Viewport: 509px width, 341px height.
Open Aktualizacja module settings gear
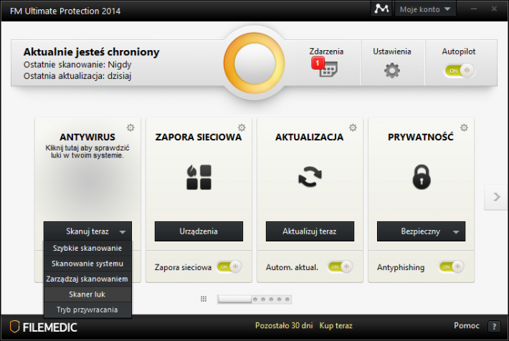[x=353, y=128]
